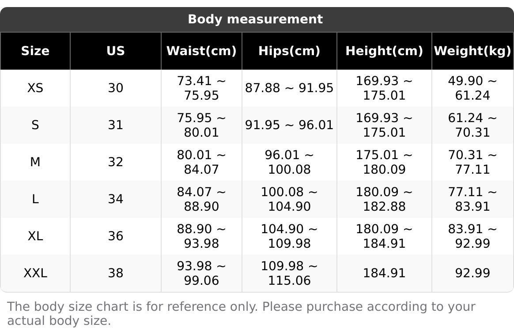Screen dimensions: 514x335
Task: Select the Size column header
Action: (x=35, y=51)
